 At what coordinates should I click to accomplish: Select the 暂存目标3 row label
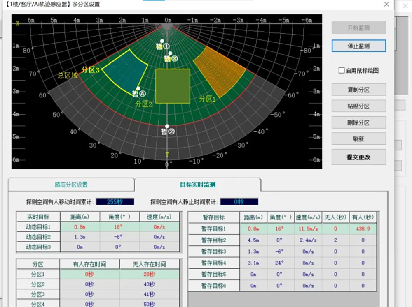coord(213,252)
